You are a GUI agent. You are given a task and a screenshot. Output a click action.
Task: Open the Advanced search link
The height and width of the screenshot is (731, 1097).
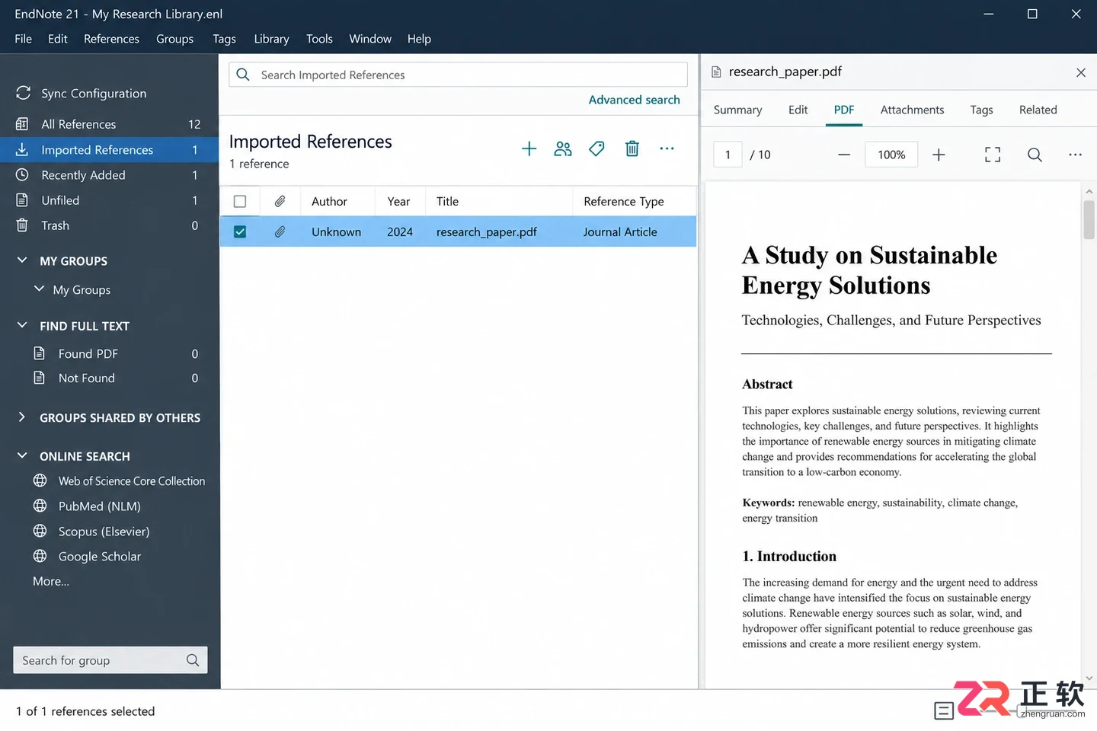(634, 100)
